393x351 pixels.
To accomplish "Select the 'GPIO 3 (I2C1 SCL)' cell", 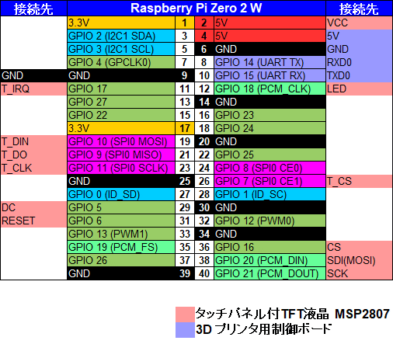I will click(x=121, y=49).
